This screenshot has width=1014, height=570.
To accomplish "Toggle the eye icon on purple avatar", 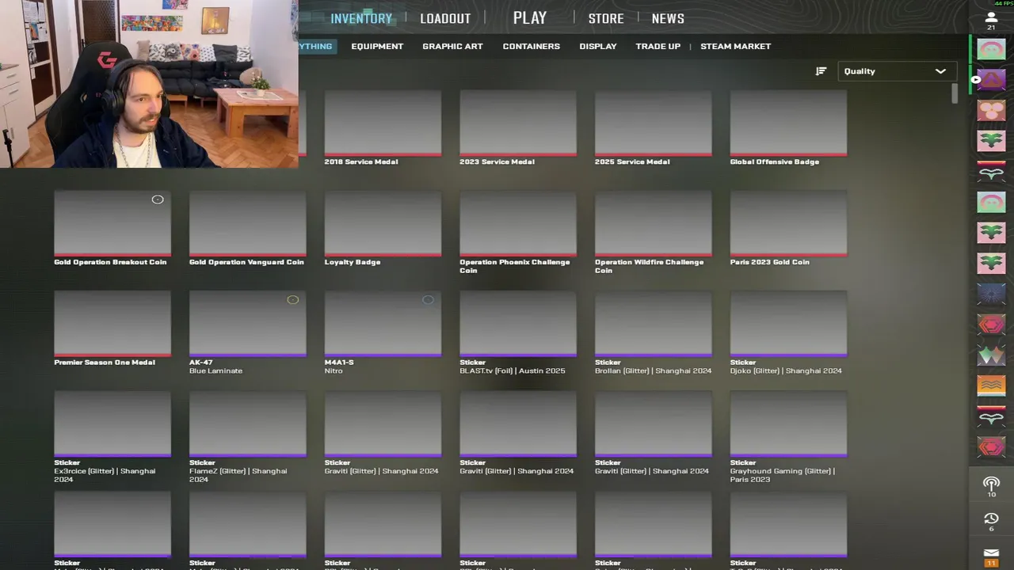I will (976, 79).
